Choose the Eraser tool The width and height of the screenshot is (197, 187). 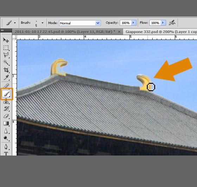(x=6, y=116)
